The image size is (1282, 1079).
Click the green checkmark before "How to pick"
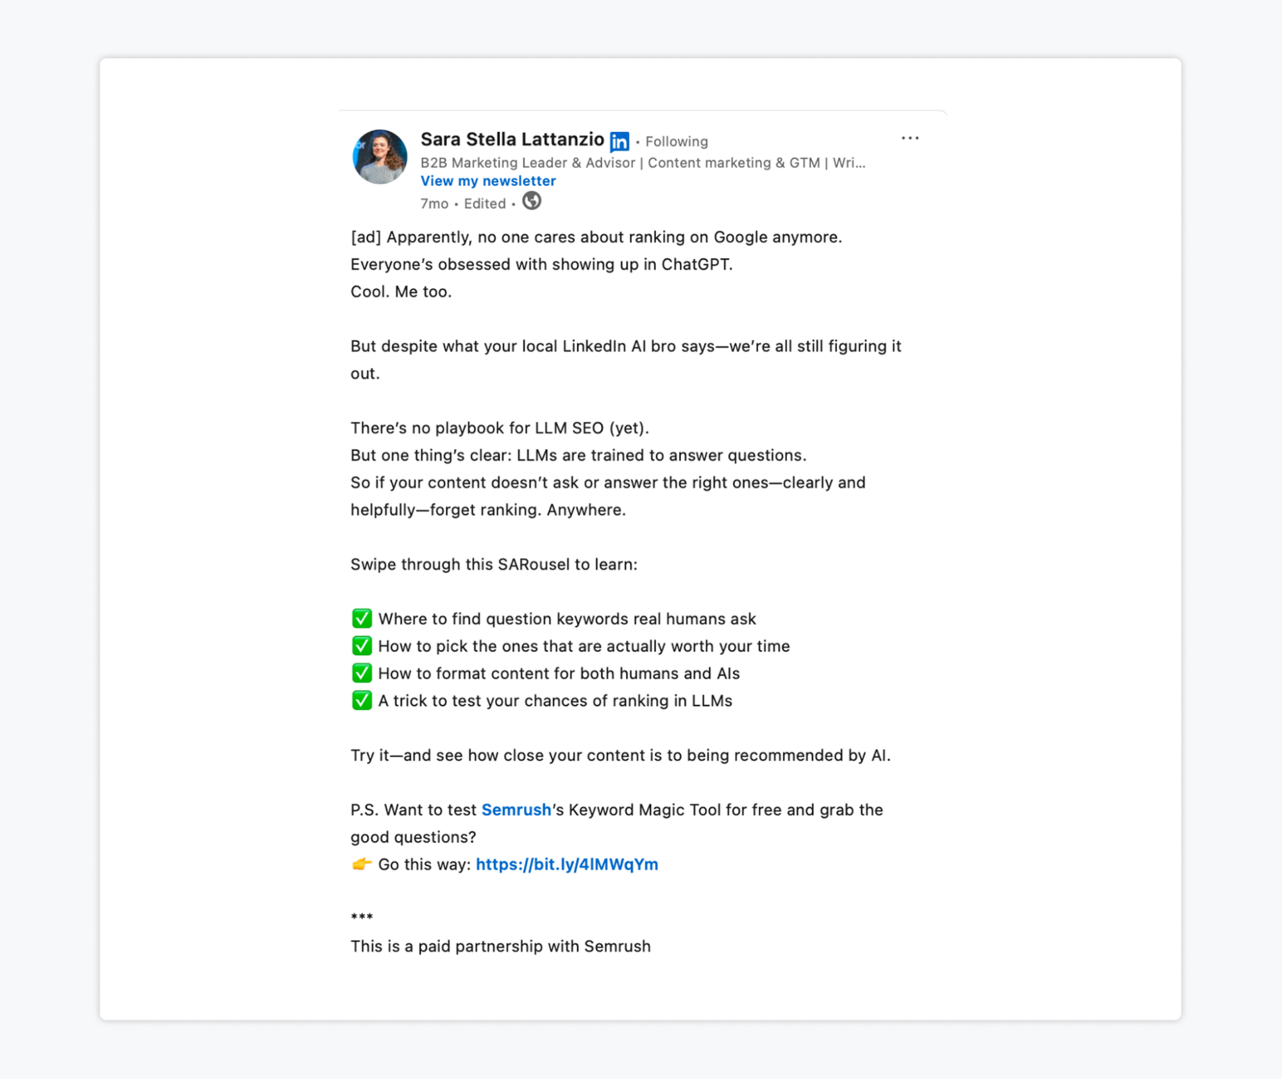[362, 646]
